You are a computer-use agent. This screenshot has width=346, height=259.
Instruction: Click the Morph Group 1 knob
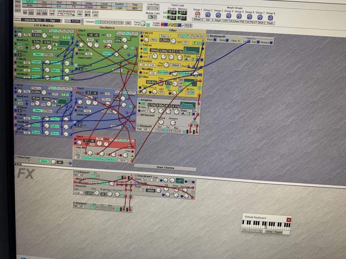pyautogui.click(x=198, y=14)
